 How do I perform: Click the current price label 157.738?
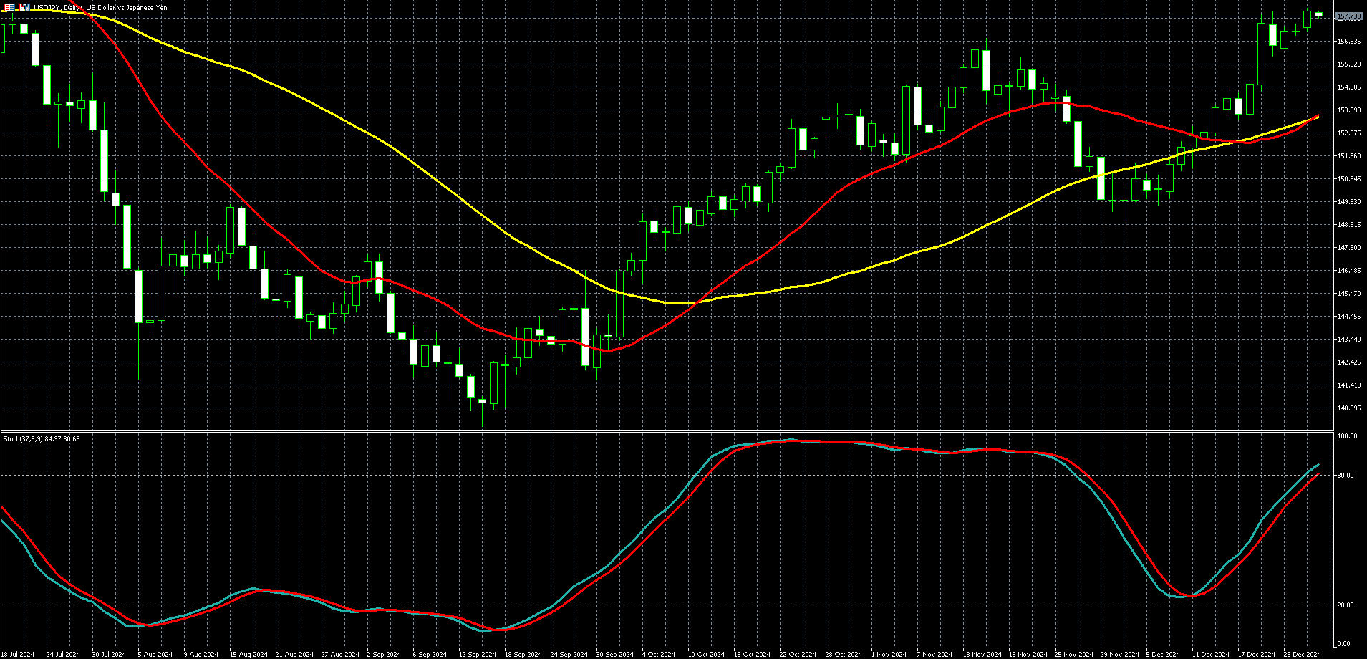tap(1349, 16)
